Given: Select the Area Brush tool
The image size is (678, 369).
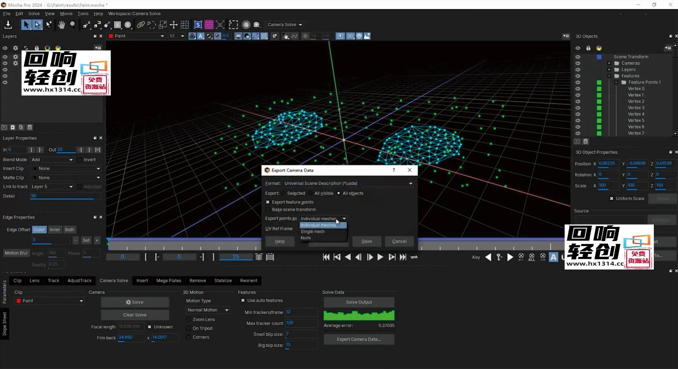Looking at the screenshot, I should 107,25.
